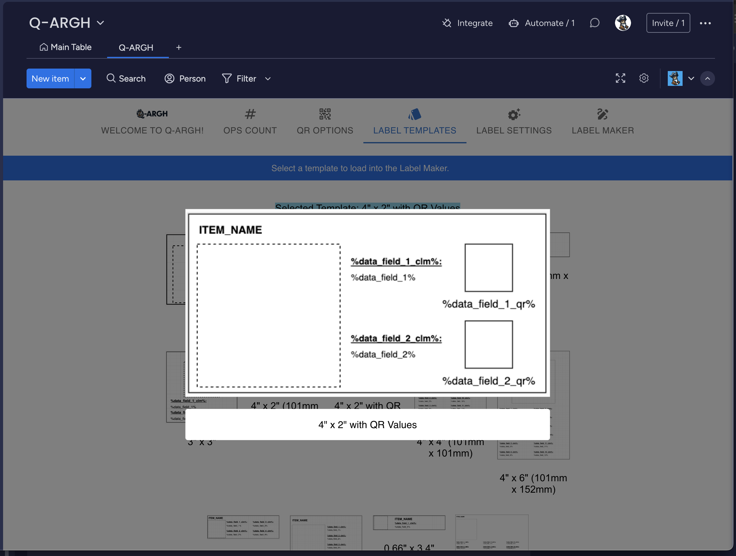Click the LABEL MAKER pencil icon
The width and height of the screenshot is (736, 556).
[x=603, y=114]
